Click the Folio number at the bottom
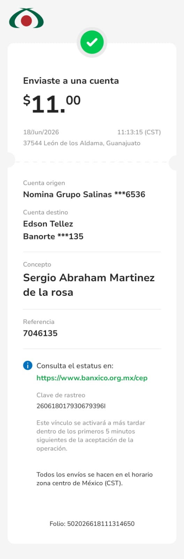The image size is (184, 559). (92, 524)
